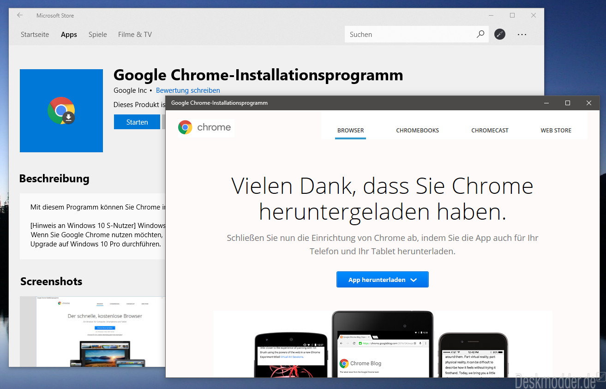
Task: Click the Bewertung schreiben link
Action: coord(188,90)
